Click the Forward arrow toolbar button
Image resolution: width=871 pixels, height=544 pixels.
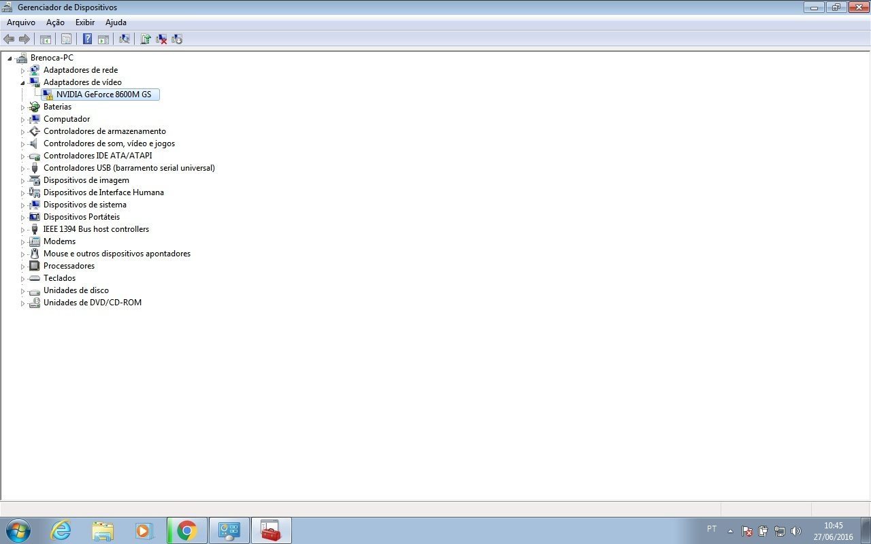[x=24, y=39]
